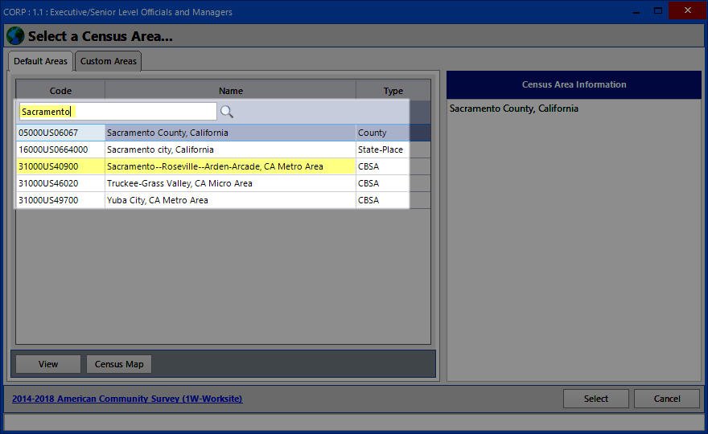Select code 31000US40900 cell
The width and height of the screenshot is (708, 434).
point(60,166)
